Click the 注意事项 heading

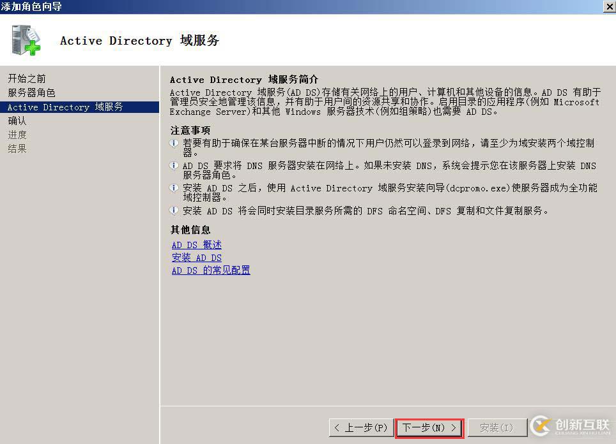pyautogui.click(x=190, y=130)
